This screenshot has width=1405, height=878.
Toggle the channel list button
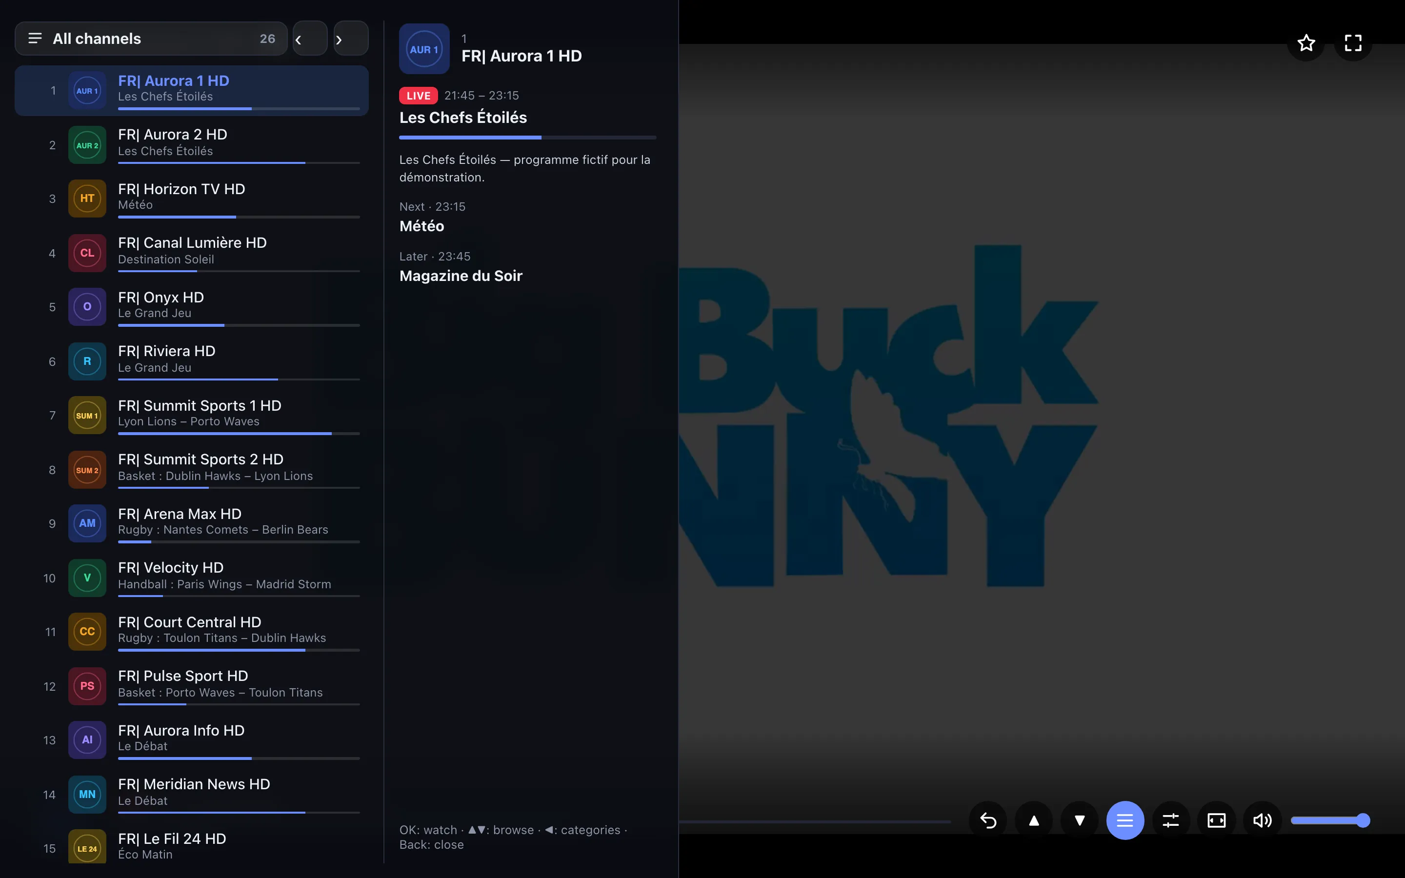(x=1125, y=820)
